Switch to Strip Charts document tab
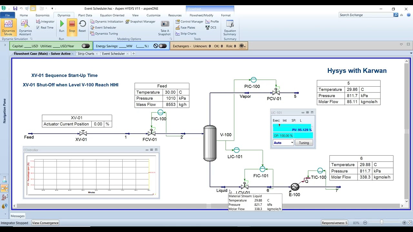413x232 pixels. 86,53
